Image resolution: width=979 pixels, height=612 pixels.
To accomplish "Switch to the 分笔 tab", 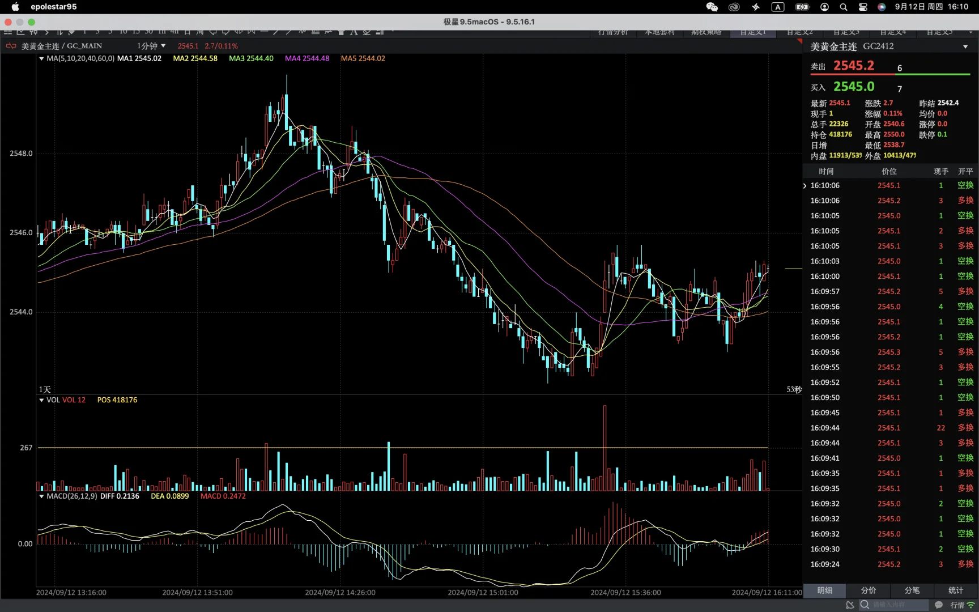I will tap(912, 590).
